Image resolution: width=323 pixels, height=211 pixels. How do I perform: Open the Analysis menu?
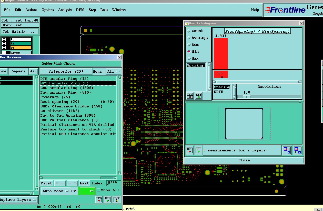[65, 10]
